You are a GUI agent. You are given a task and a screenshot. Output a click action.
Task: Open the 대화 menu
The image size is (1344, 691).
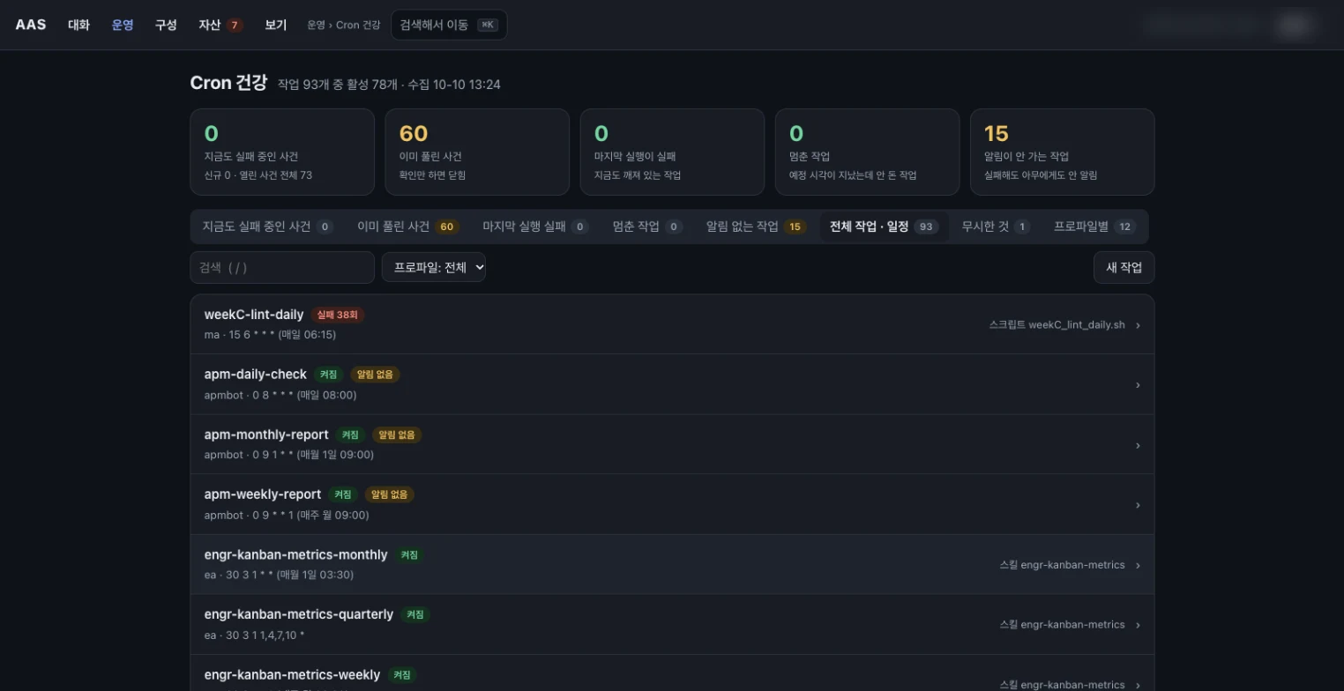tap(78, 25)
